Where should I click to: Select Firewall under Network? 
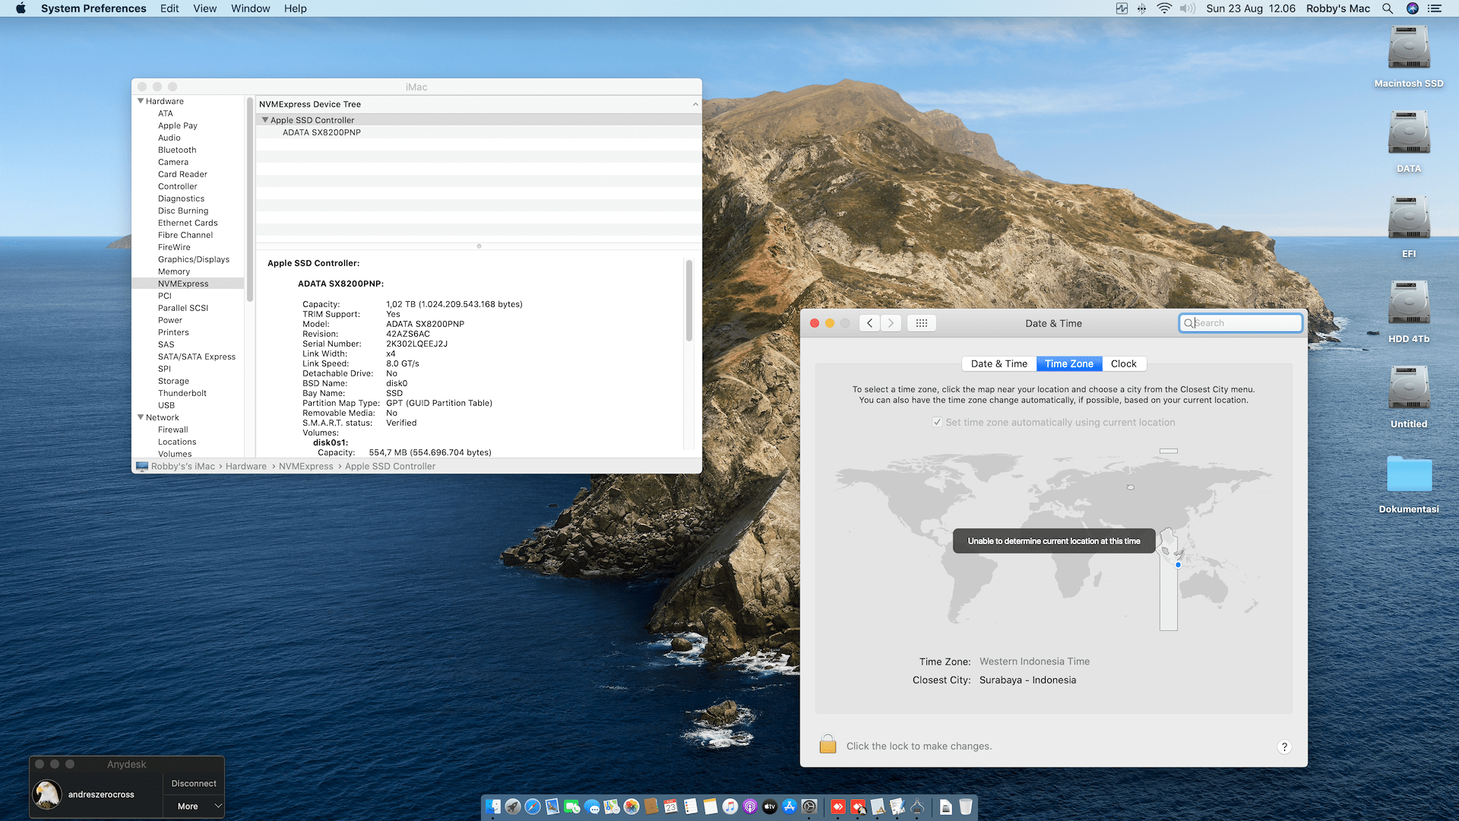(x=173, y=430)
